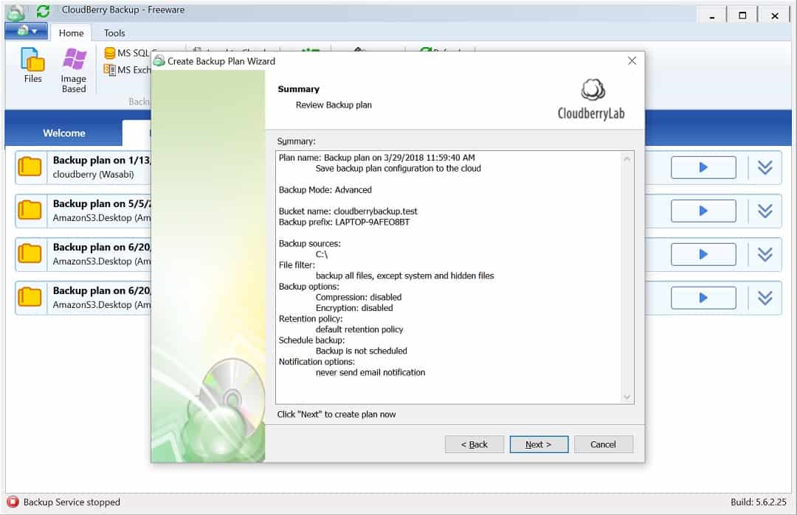Click 'Save backup plan configuration to the cloud'

click(398, 169)
